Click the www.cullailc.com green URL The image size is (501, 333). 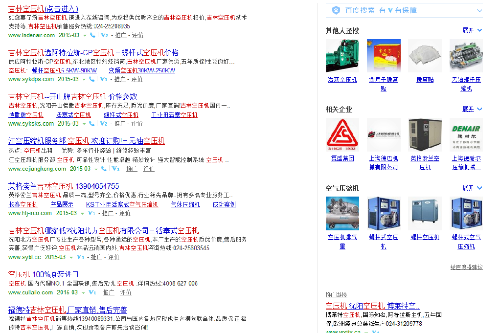pos(30,292)
